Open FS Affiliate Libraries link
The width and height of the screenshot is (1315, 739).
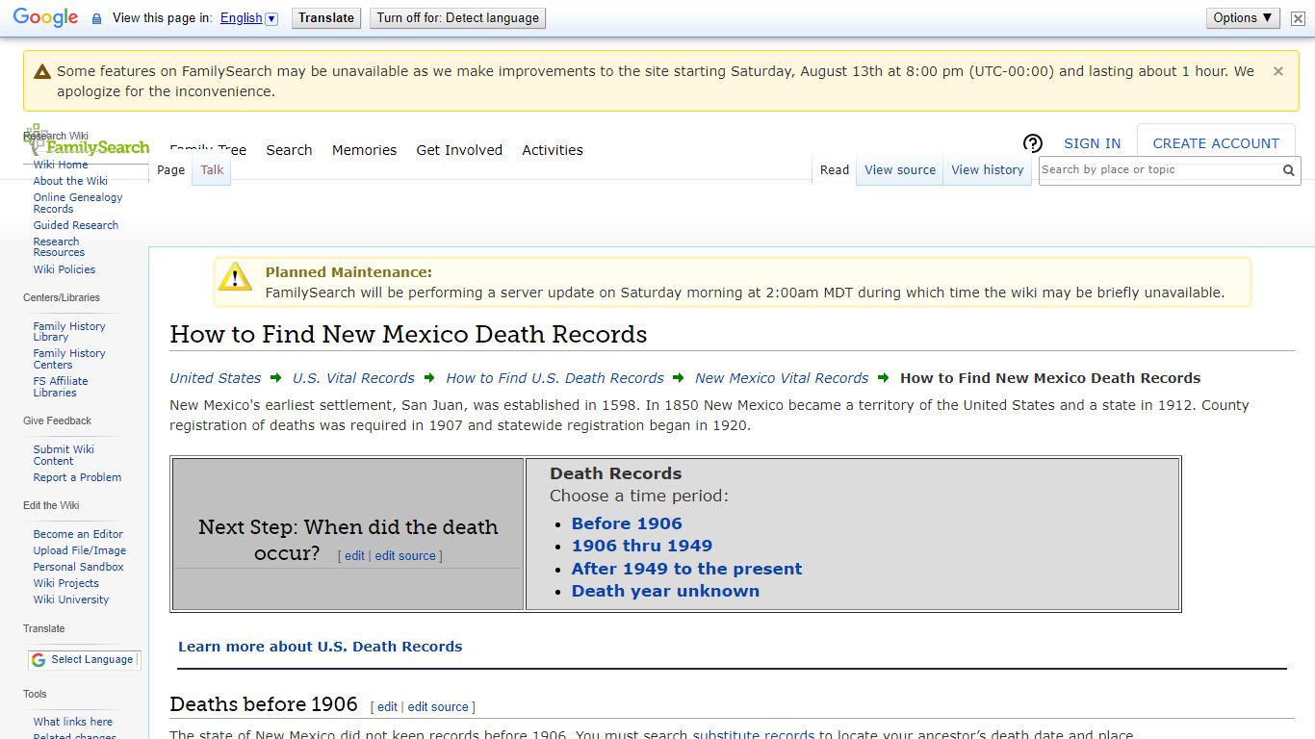pos(61,387)
